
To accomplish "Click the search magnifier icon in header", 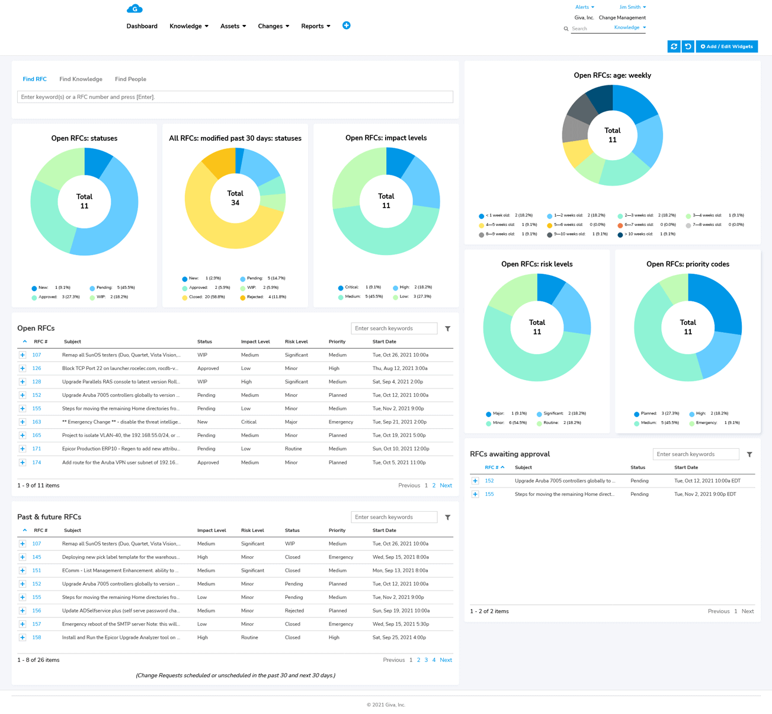I will (566, 28).
